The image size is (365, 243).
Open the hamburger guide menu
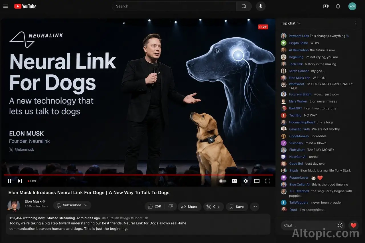tap(5, 6)
